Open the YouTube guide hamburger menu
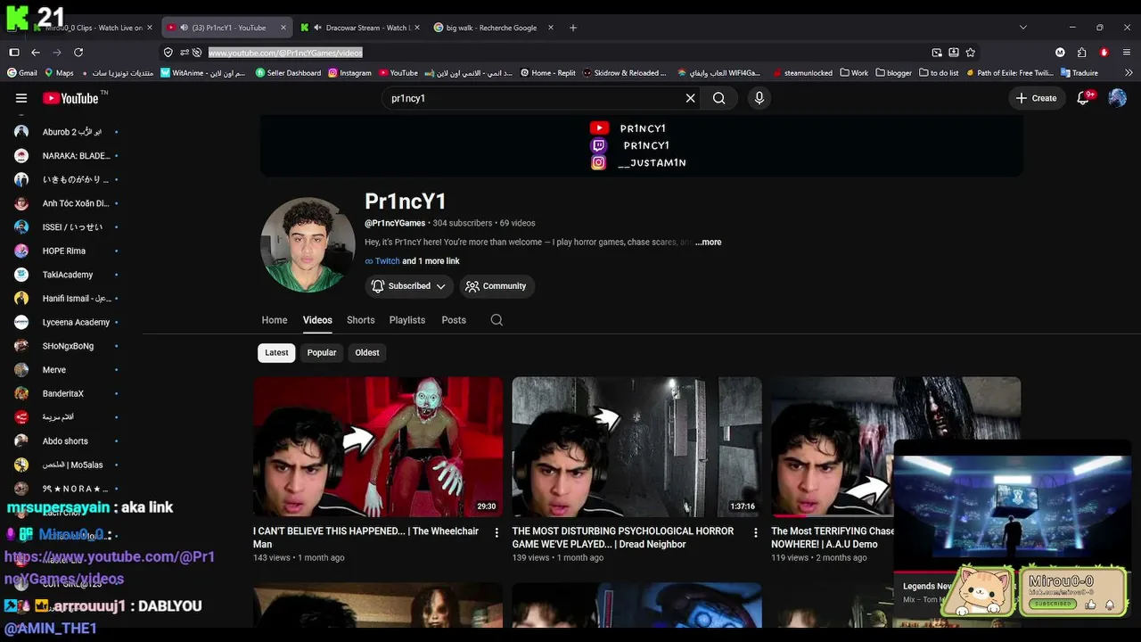Screen dimensions: 1141x642 click(x=21, y=98)
